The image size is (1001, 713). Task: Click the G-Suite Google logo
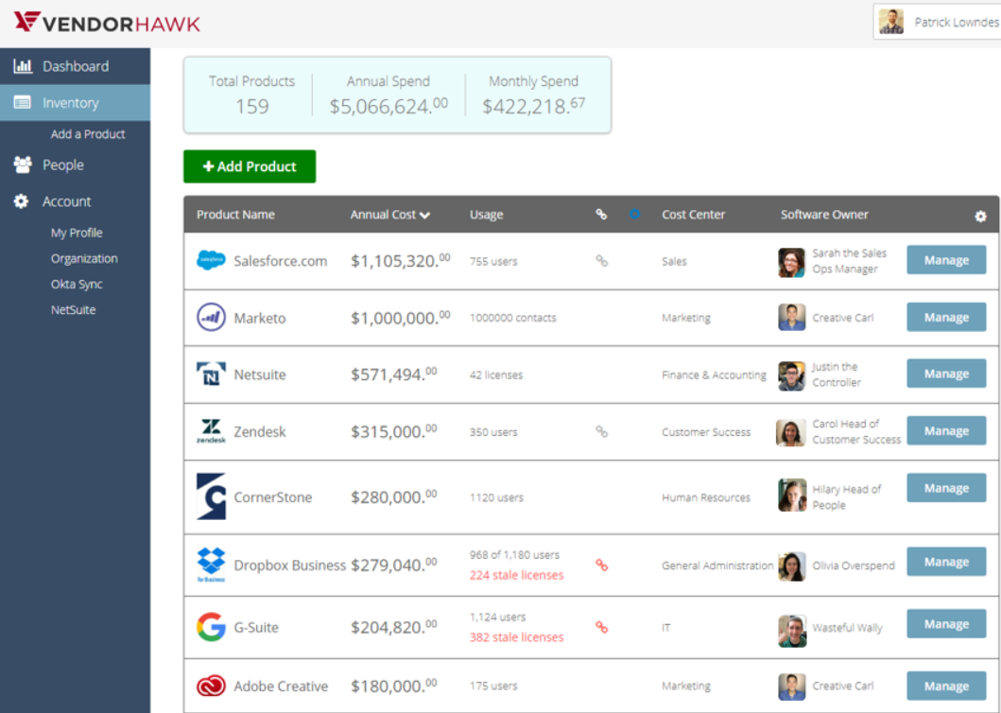coord(211,627)
